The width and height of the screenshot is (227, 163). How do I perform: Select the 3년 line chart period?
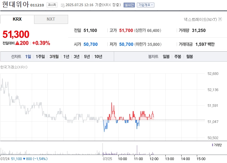77,56
